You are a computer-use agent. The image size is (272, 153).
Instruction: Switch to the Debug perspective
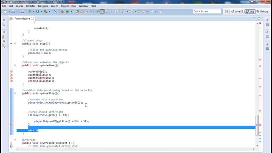coord(262,11)
